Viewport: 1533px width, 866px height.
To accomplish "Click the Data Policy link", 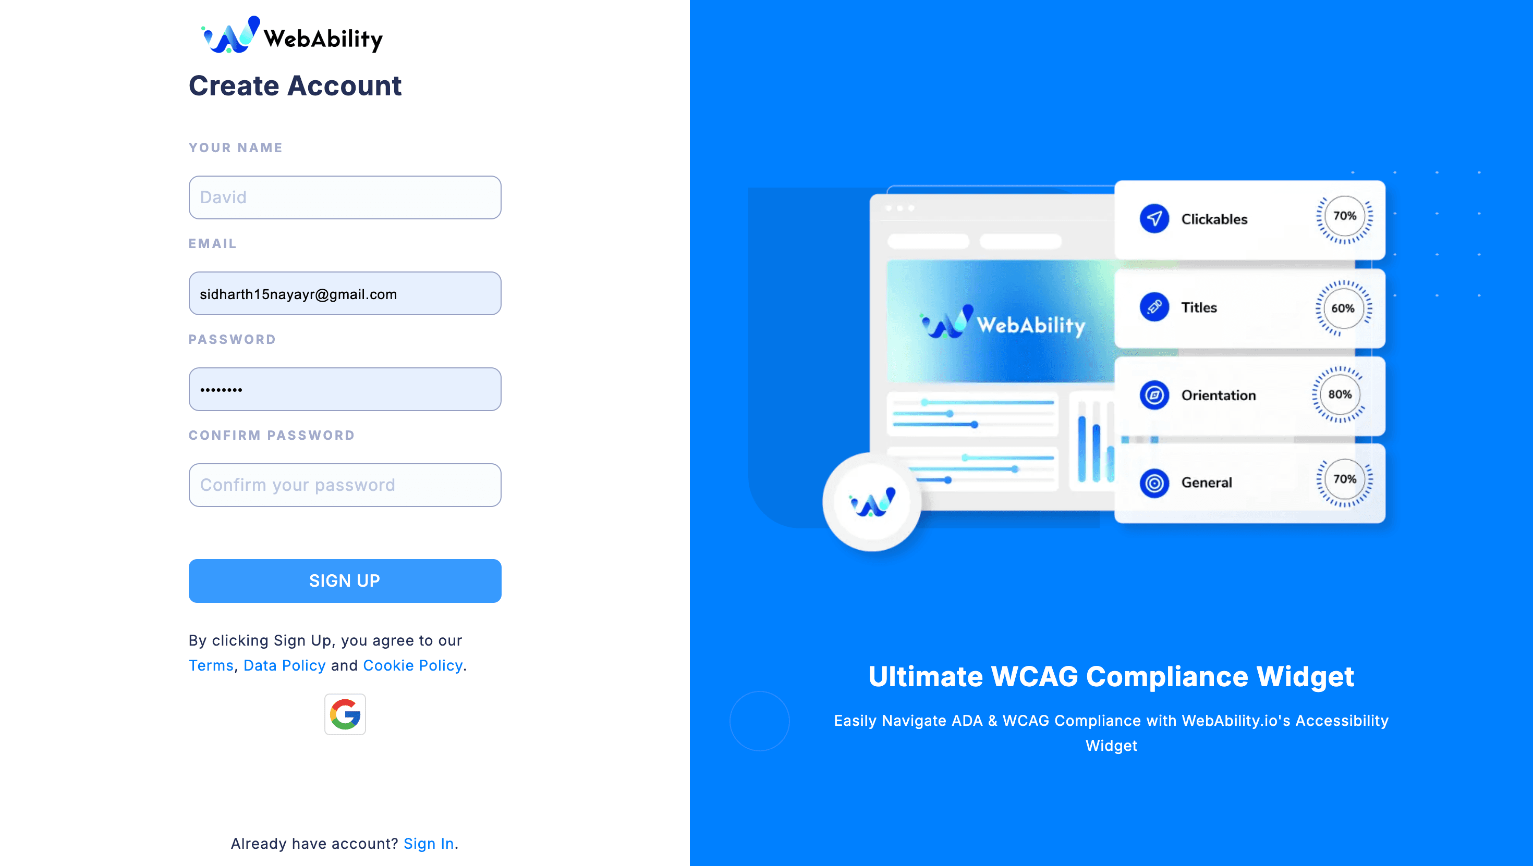I will [284, 665].
